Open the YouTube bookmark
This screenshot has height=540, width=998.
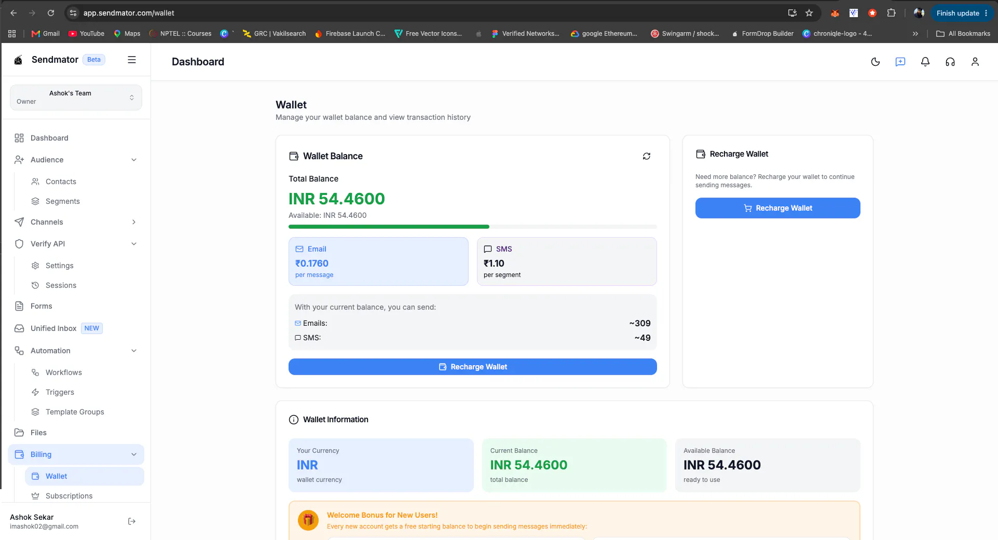[x=87, y=34]
